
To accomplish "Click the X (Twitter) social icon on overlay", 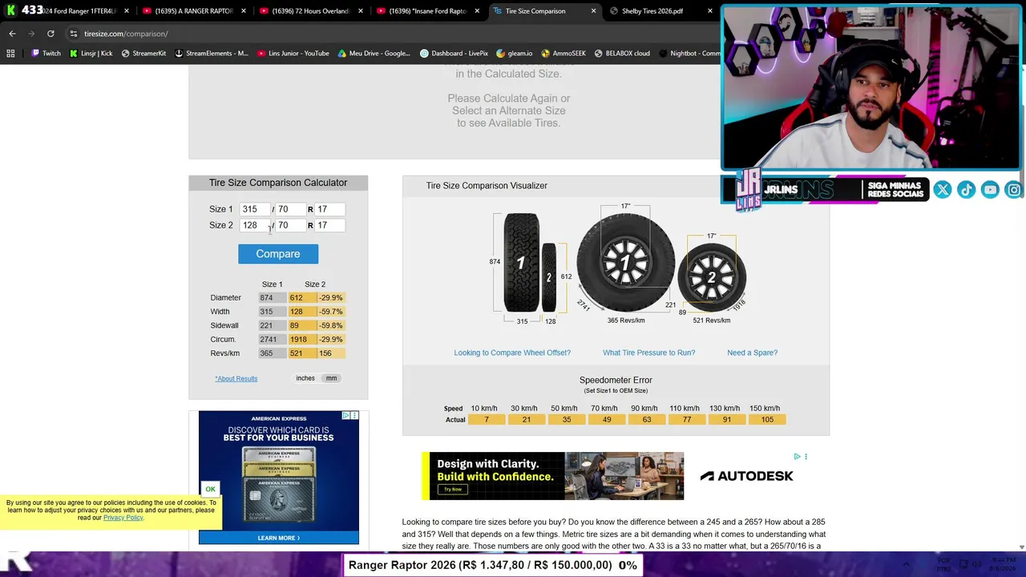I will (x=943, y=190).
